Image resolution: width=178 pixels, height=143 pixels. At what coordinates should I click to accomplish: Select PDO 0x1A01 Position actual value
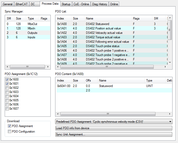(x=112, y=28)
